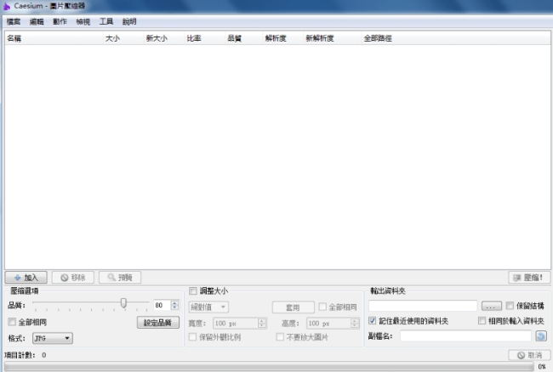This screenshot has width=553, height=372.
Task: Click the 名稱 column header
Action: coord(54,38)
